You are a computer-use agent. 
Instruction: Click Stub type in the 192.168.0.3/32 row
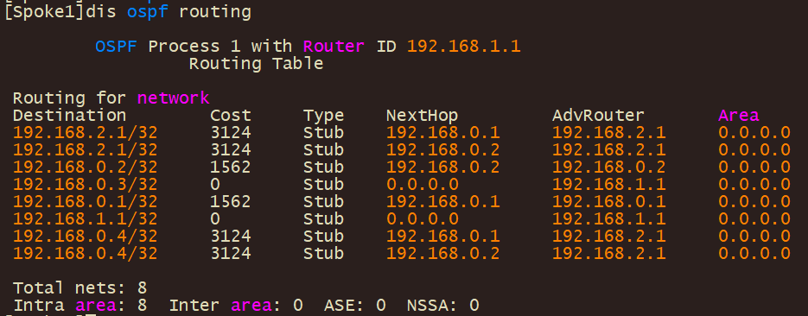point(323,184)
